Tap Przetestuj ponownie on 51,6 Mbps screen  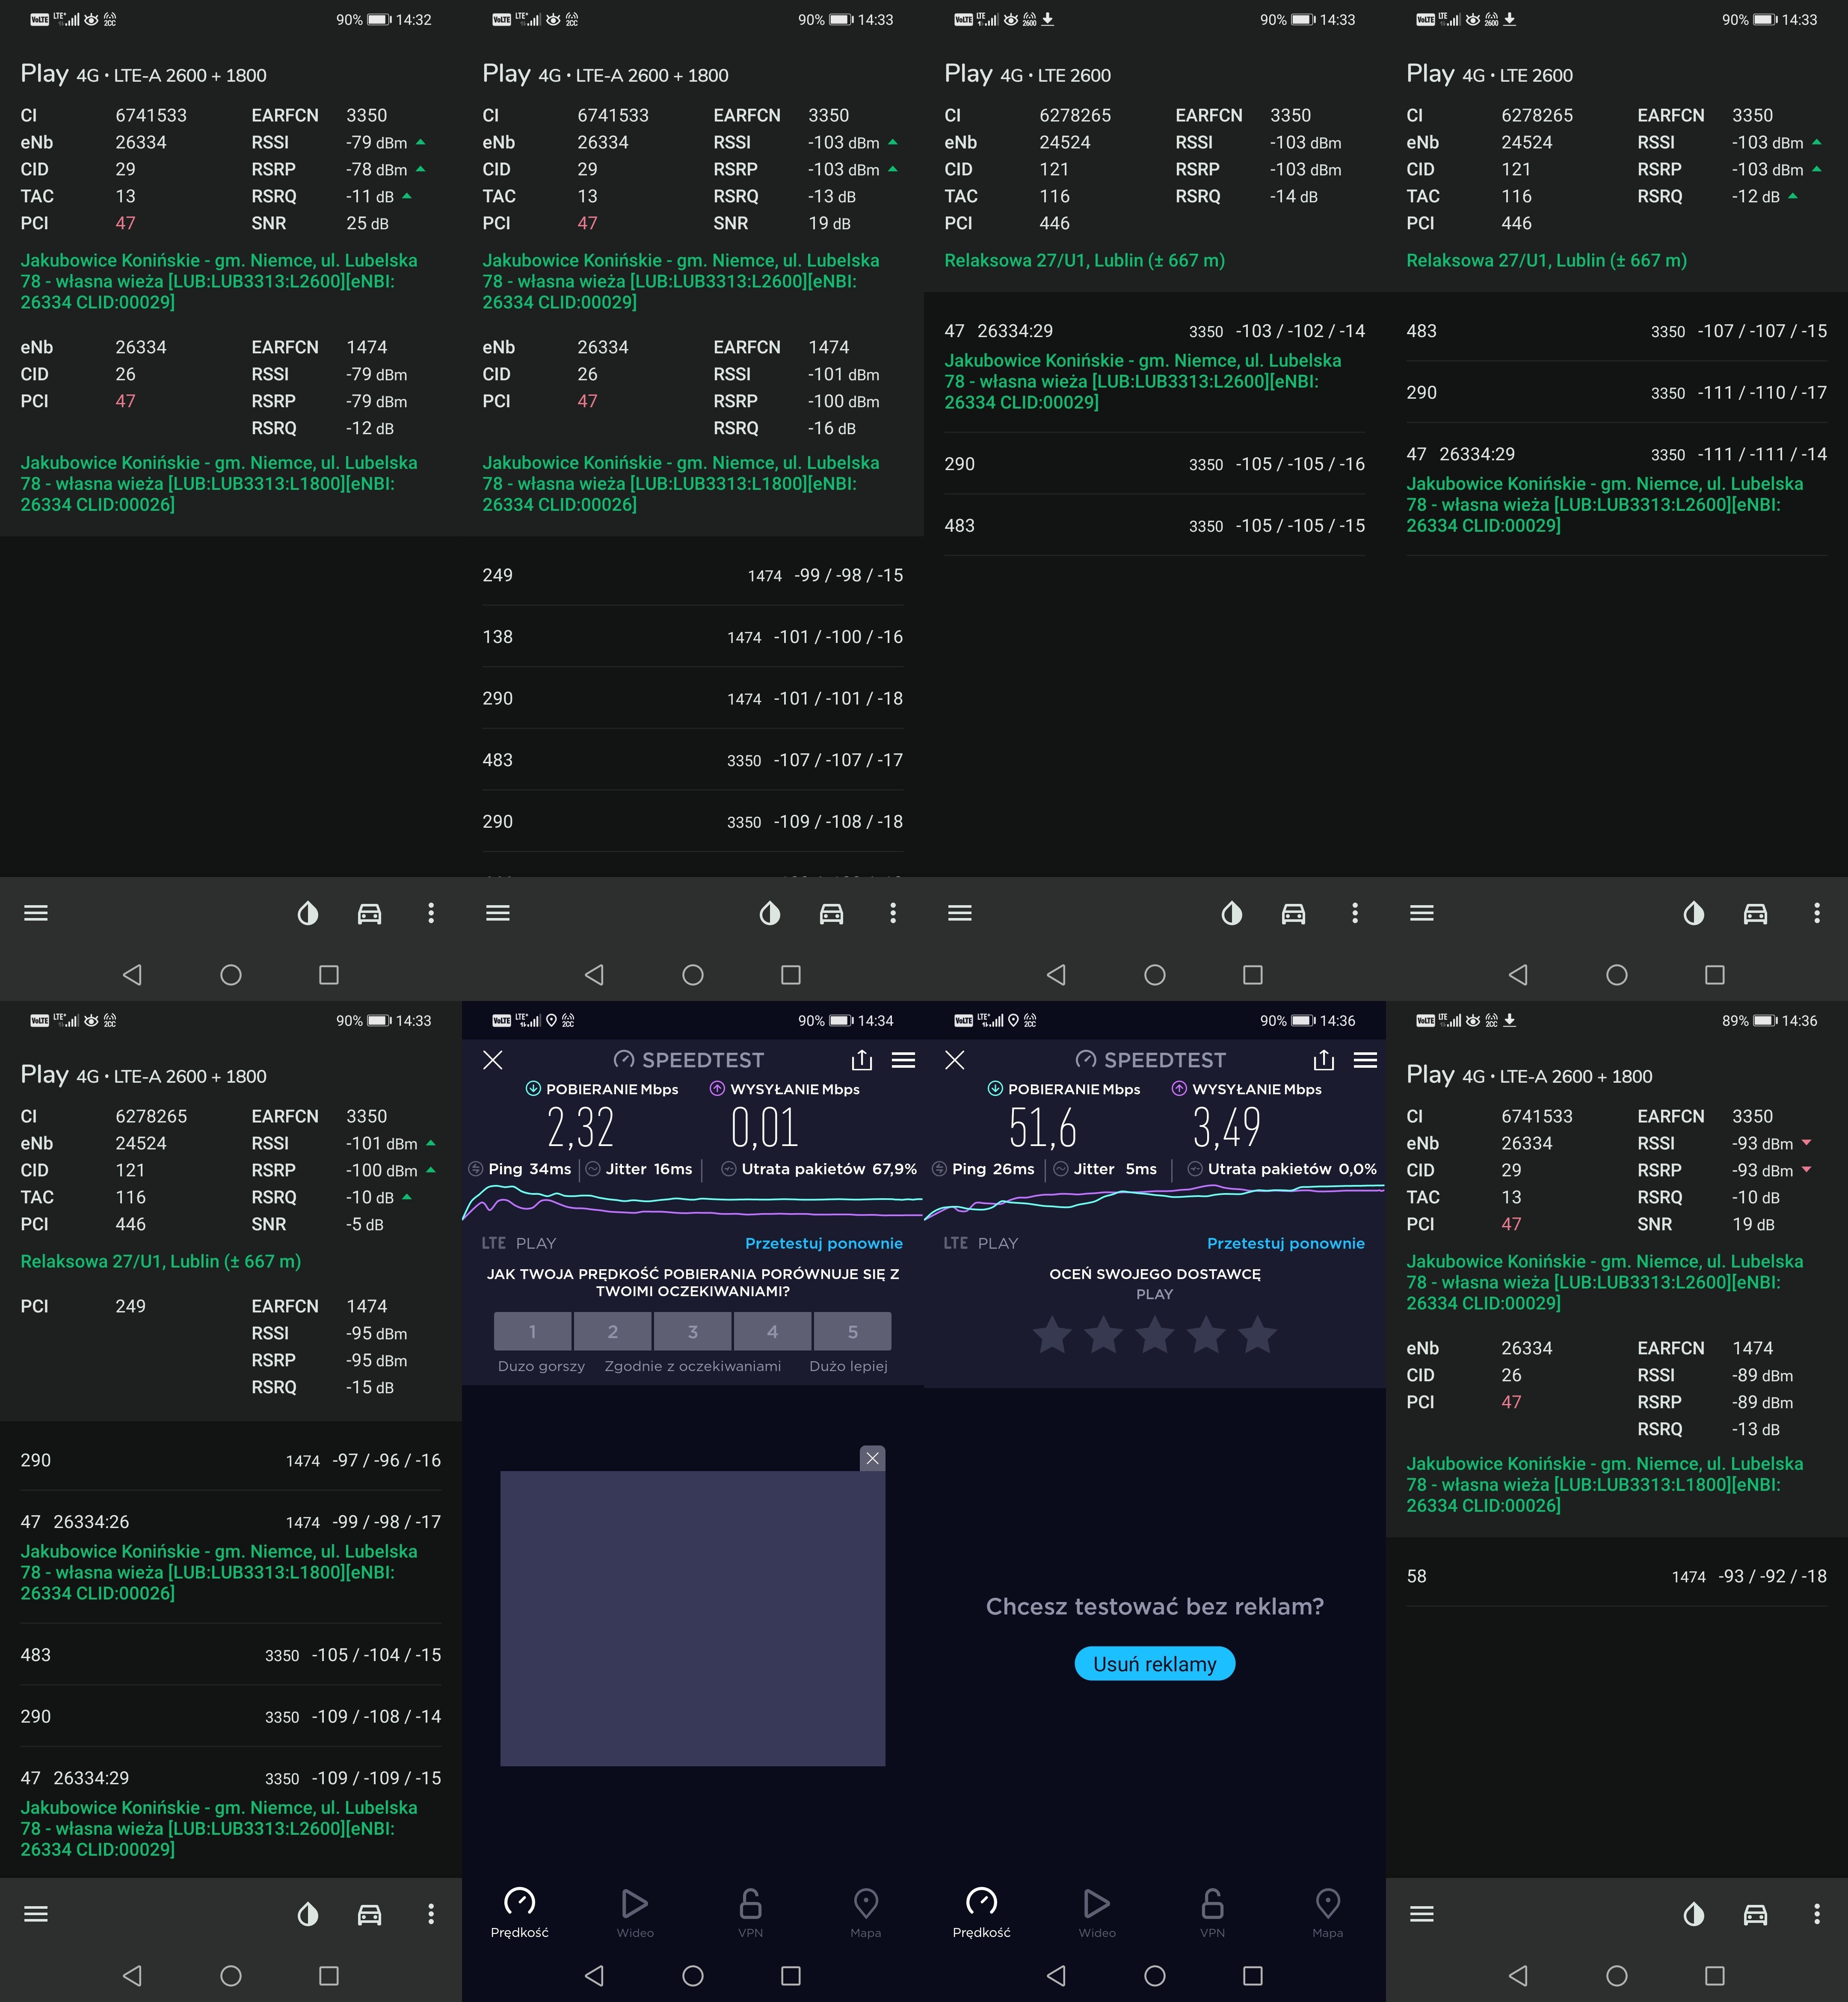pyautogui.click(x=1286, y=1243)
